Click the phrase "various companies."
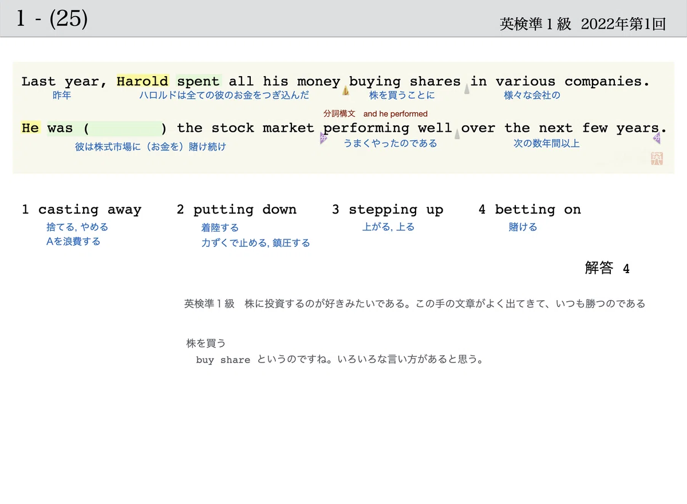This screenshot has width=687, height=504. point(572,81)
